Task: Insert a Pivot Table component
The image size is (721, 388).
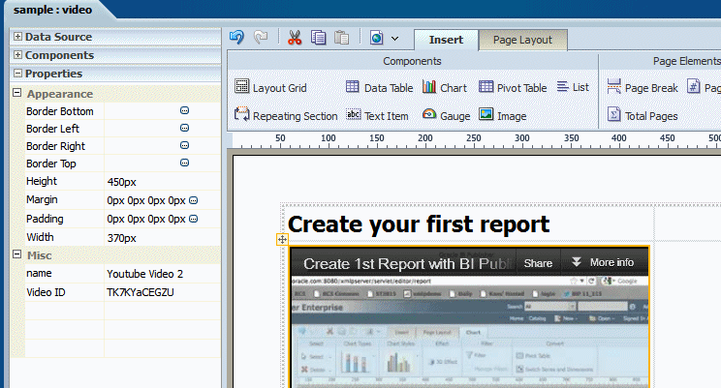Action: [513, 87]
